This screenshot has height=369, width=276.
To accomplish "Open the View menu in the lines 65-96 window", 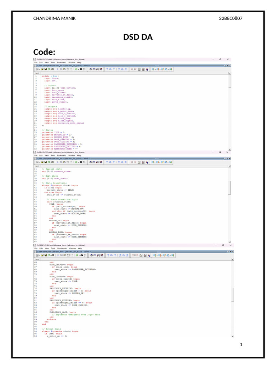I will click(47, 249).
